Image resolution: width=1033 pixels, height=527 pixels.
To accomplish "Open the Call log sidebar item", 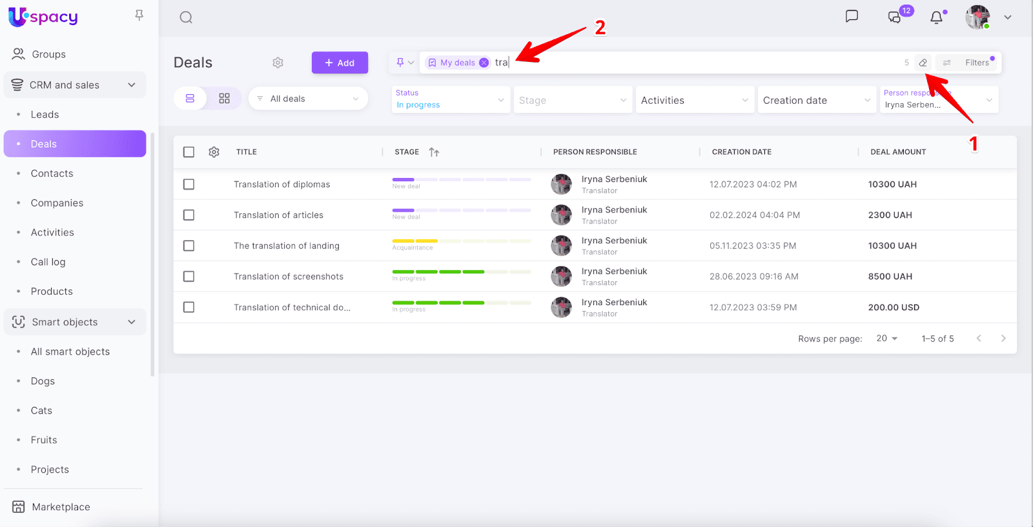I will point(48,262).
